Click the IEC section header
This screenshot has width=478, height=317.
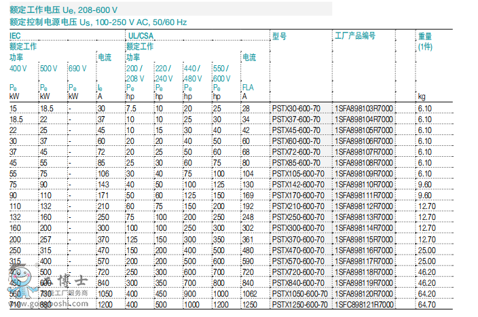tap(15, 35)
